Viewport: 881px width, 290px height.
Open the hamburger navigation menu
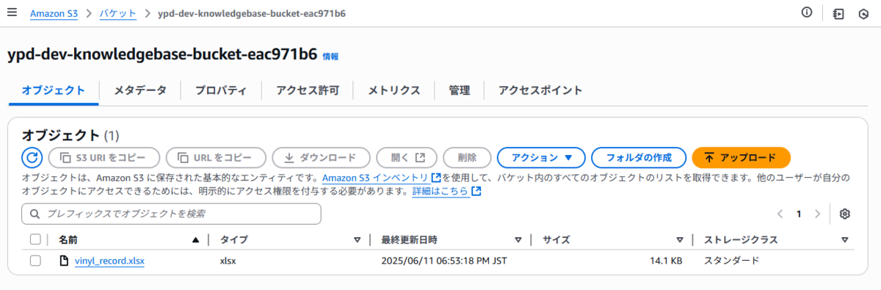click(x=12, y=12)
